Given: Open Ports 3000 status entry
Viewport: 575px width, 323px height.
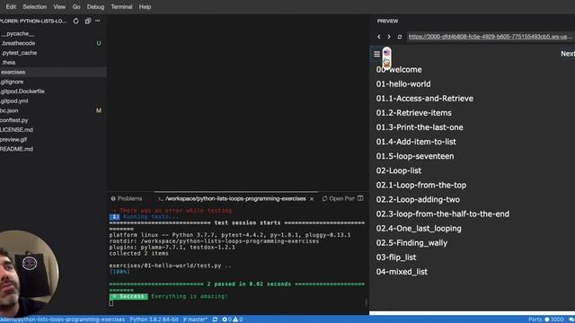Looking at the screenshot, I should point(546,319).
